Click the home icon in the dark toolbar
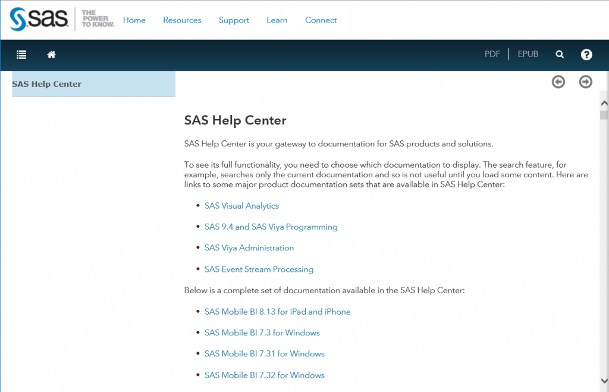 point(51,55)
